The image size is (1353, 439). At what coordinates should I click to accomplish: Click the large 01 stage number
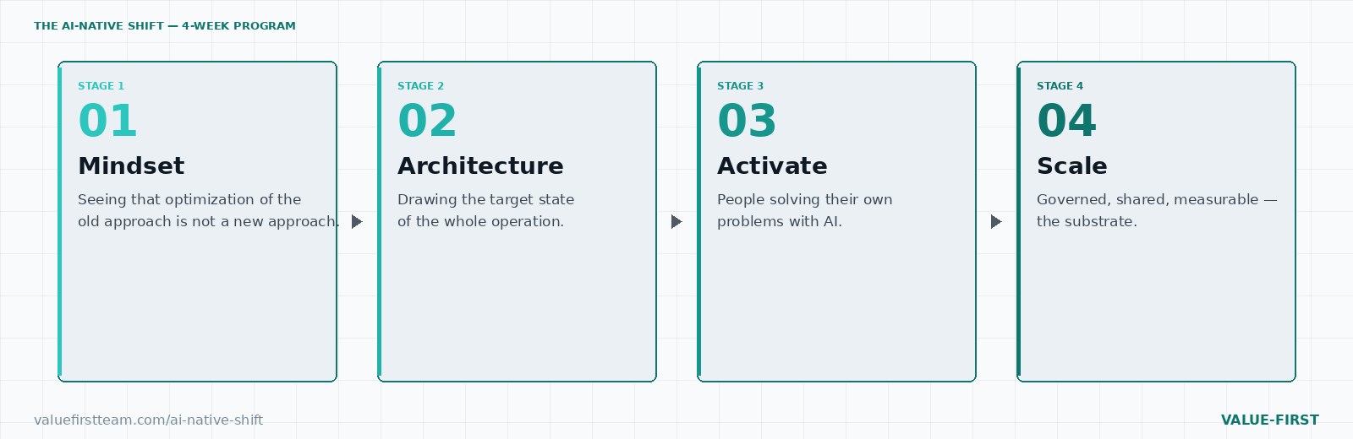point(107,121)
